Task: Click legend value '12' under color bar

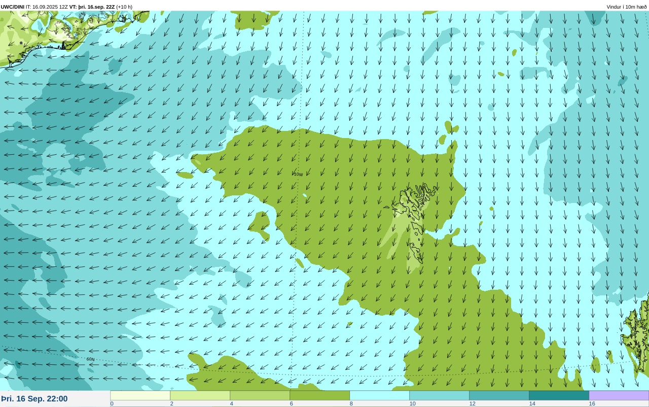Action: pos(472,404)
